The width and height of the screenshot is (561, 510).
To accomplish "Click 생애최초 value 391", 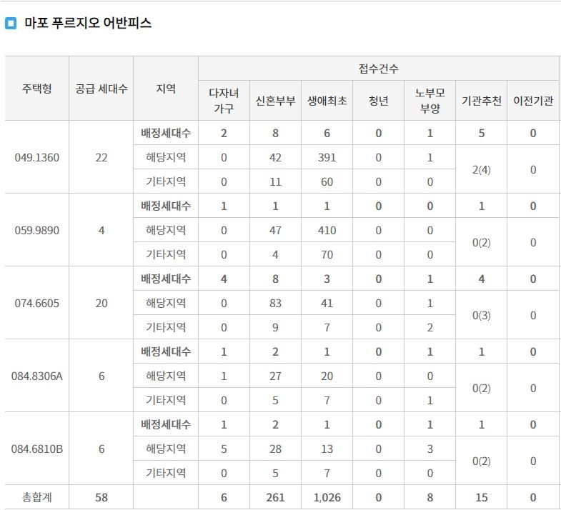I will (x=327, y=157).
